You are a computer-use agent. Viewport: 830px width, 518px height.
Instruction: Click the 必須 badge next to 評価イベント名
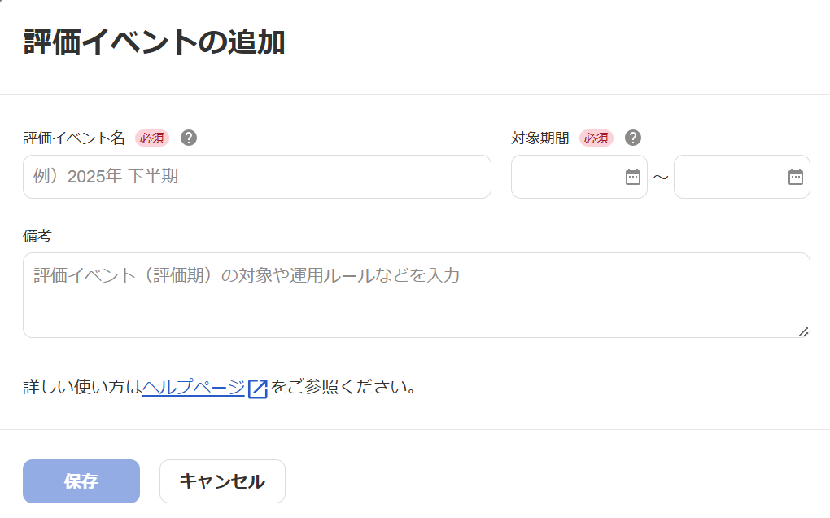click(151, 138)
